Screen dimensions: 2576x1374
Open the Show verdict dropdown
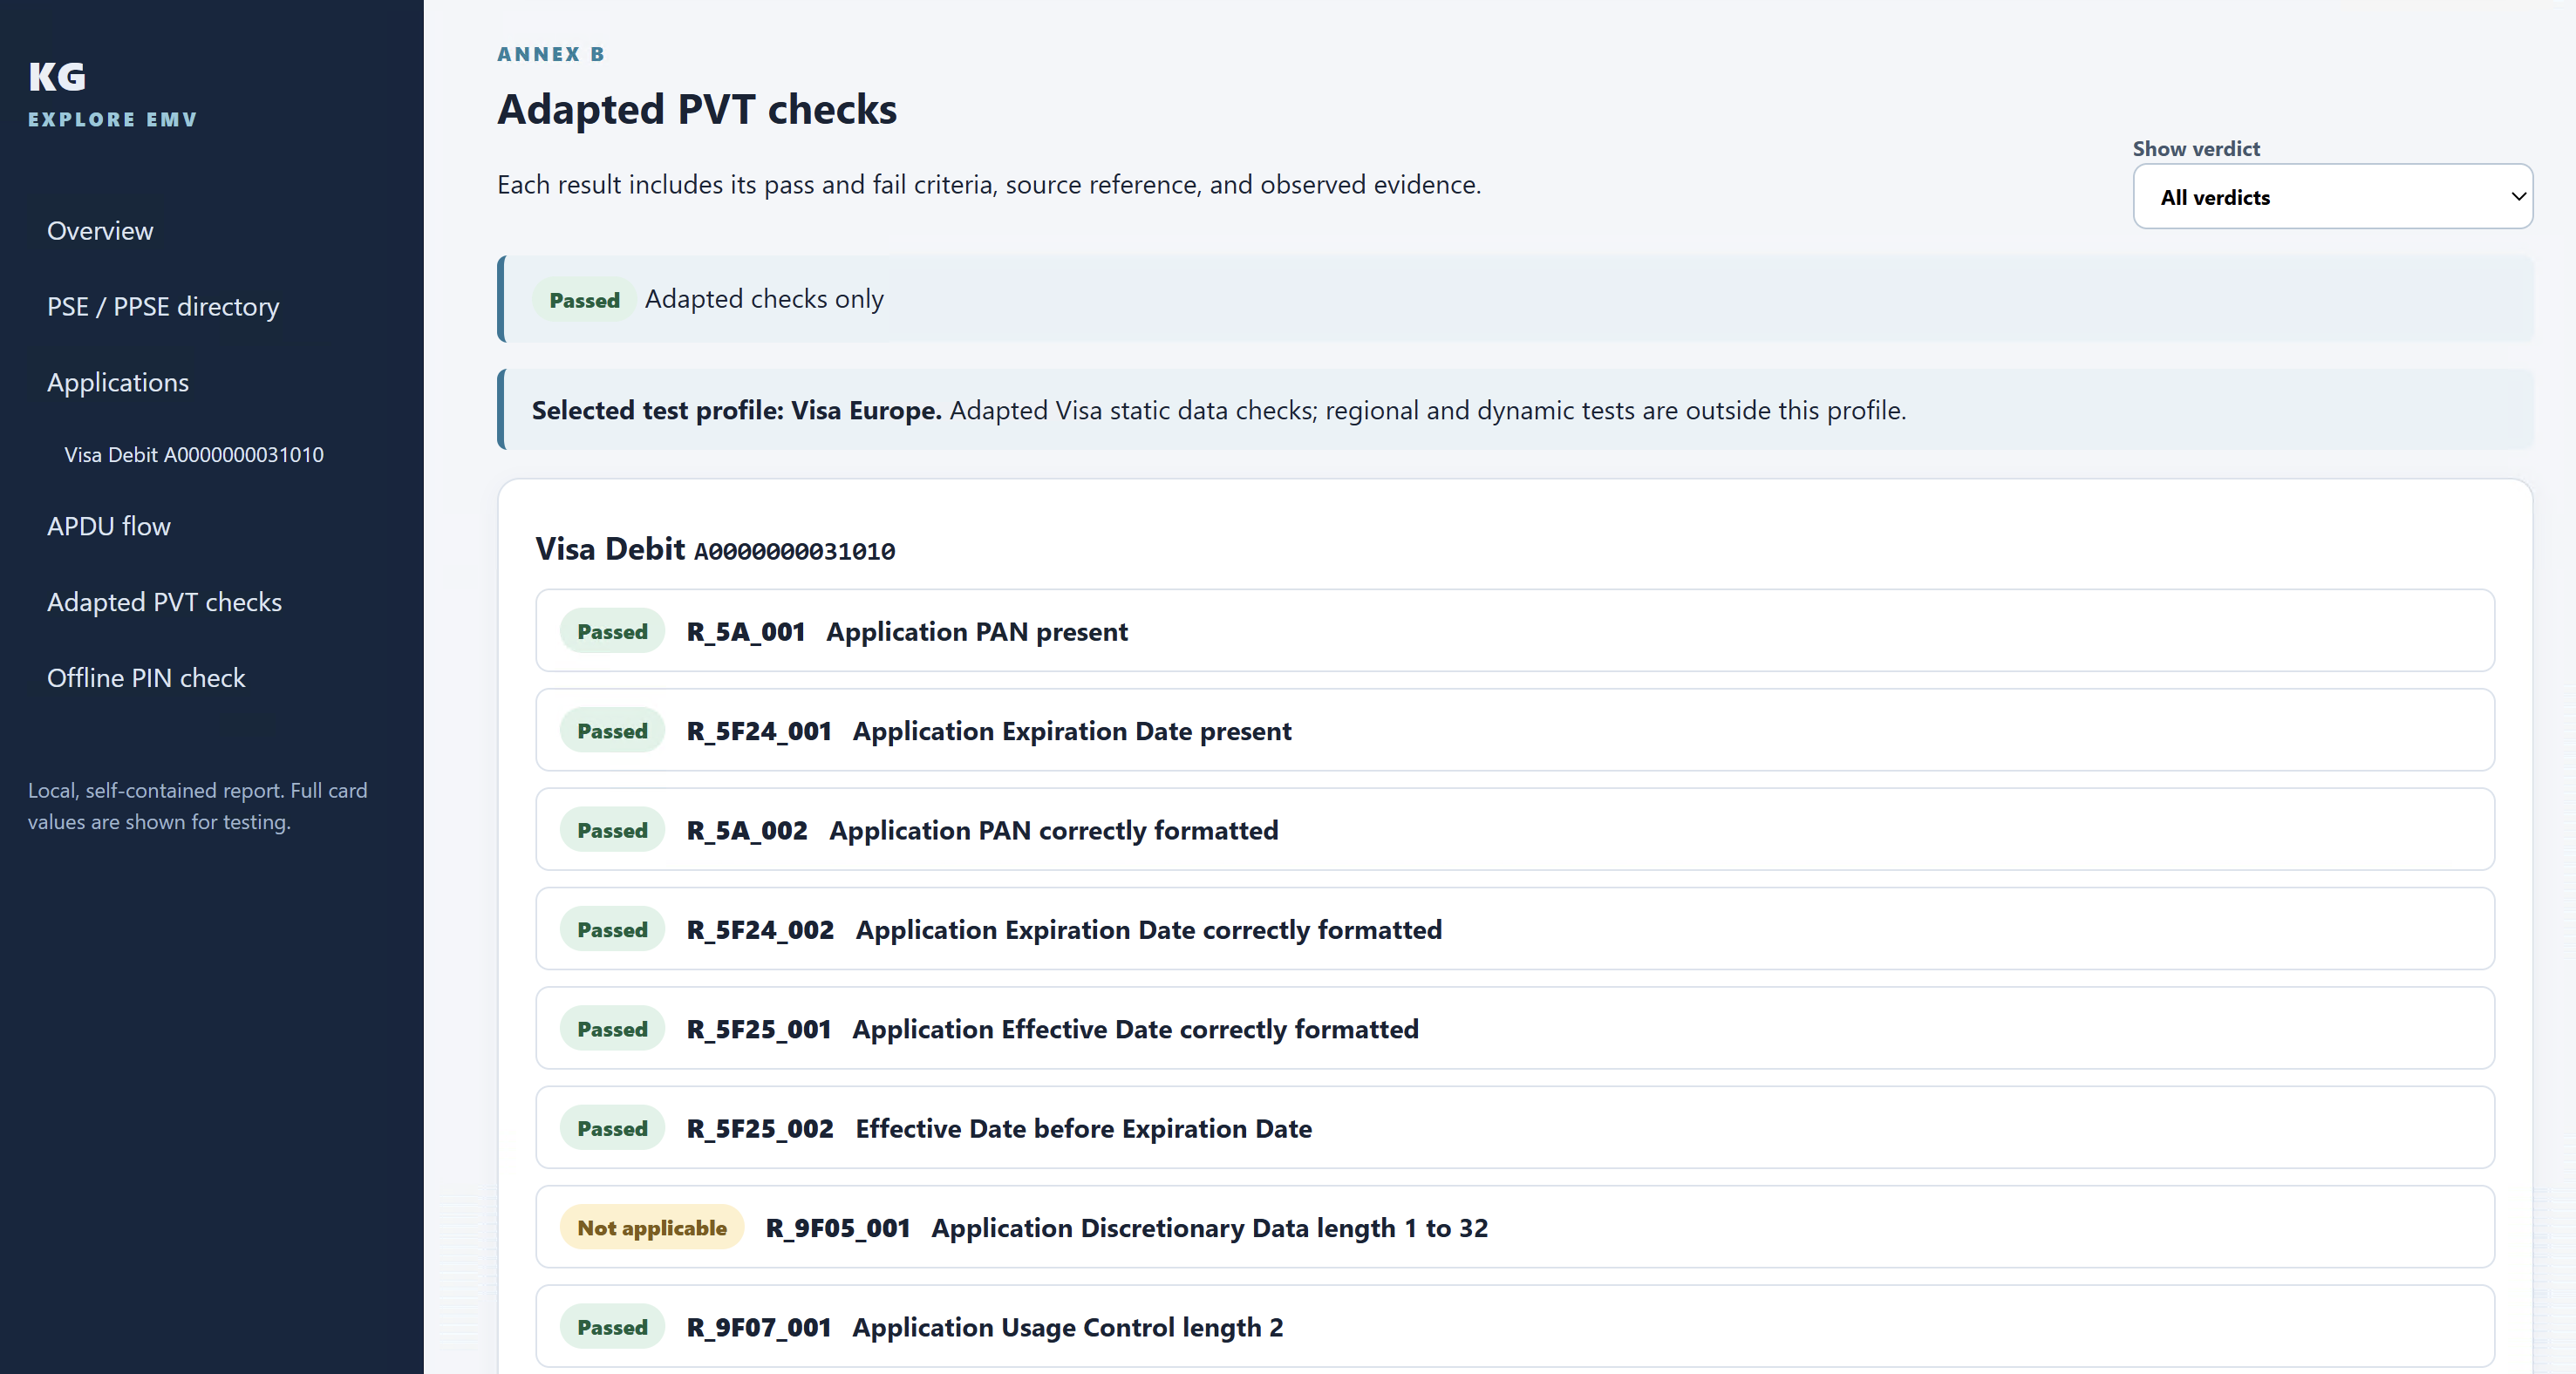2332,197
